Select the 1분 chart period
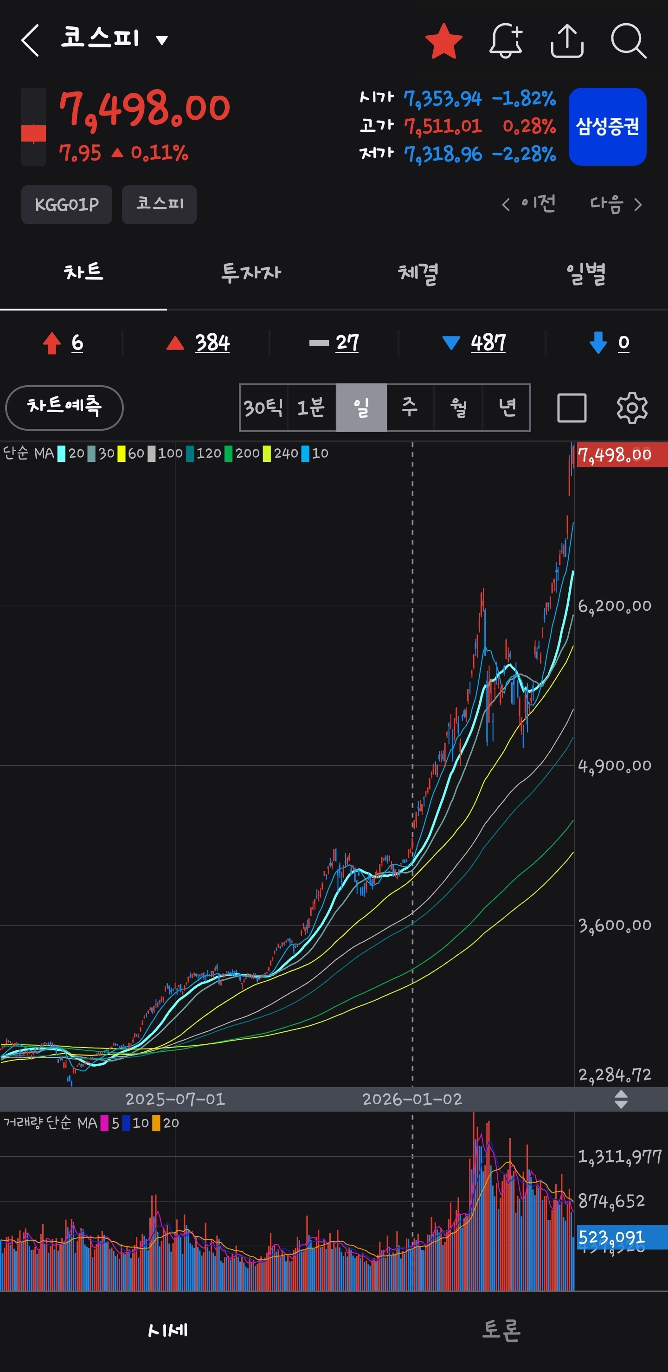 click(x=311, y=408)
